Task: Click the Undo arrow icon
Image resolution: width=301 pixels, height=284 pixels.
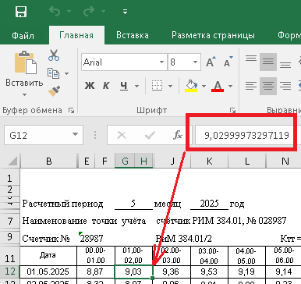Action: [x=55, y=12]
